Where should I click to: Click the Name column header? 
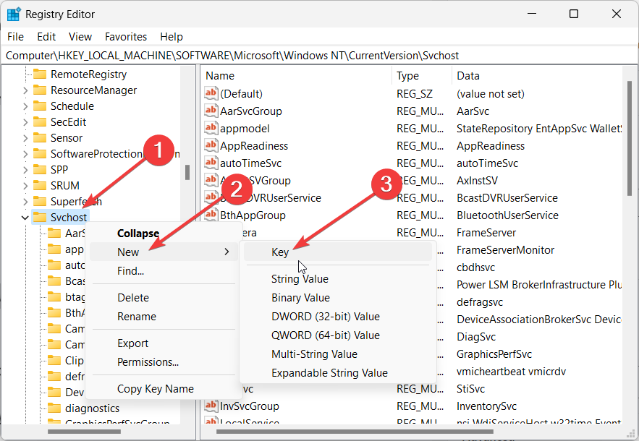coord(297,76)
